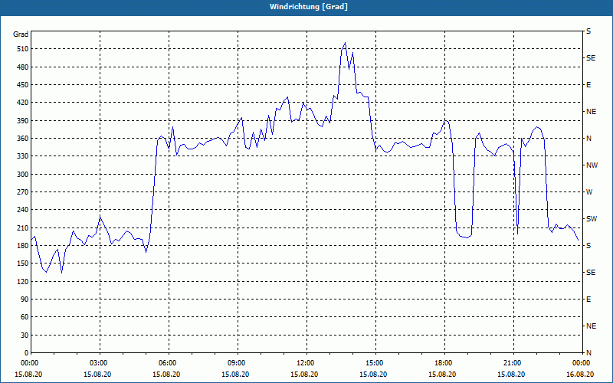Viewport: 613px width, 383px height.
Task: Select the 30 value on the degree axis
Action: pyautogui.click(x=25, y=335)
